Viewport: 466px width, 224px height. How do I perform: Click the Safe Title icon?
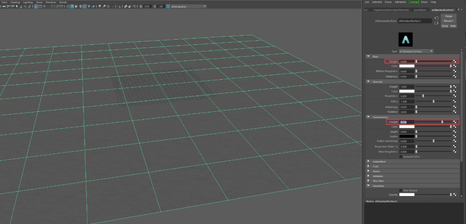61,6
